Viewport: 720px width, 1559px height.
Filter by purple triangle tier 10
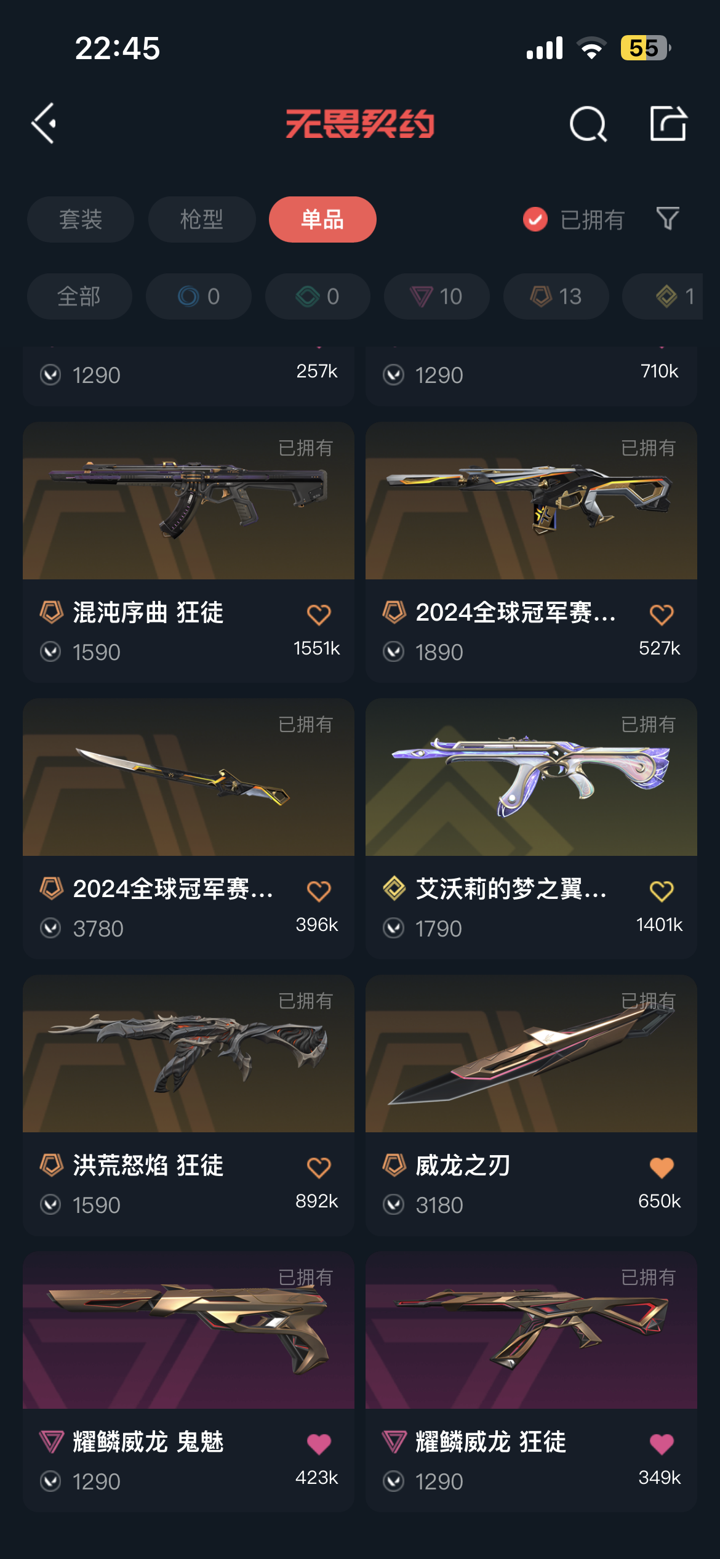437,296
